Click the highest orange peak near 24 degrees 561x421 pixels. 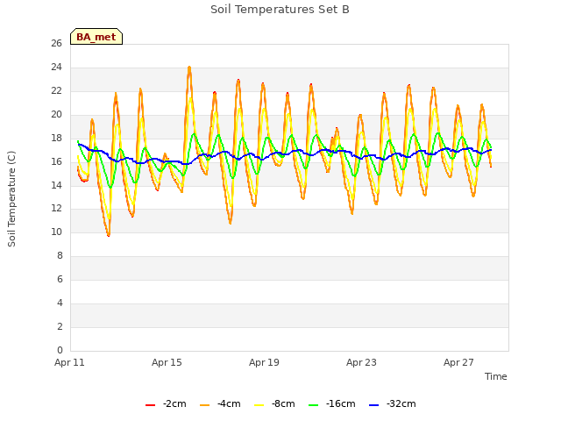(x=189, y=68)
